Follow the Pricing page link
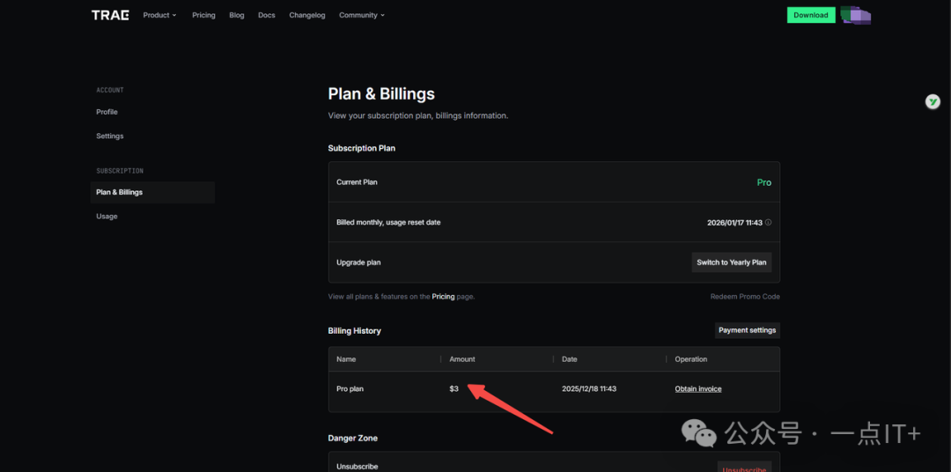 pyautogui.click(x=443, y=297)
